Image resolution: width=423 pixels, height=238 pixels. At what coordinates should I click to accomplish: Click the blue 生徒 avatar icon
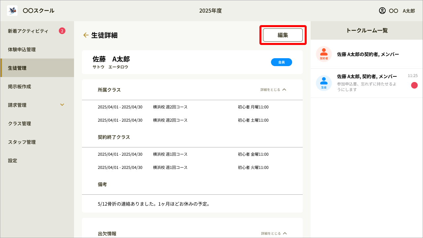point(324,83)
